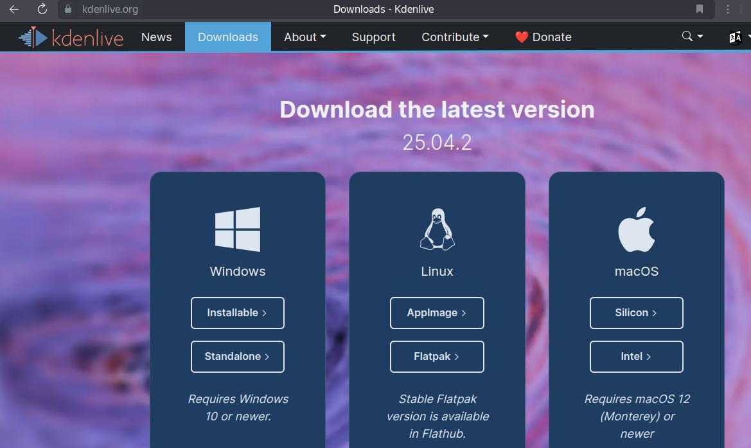Expand the Contribute dropdown menu
This screenshot has width=751, height=448.
tap(455, 37)
